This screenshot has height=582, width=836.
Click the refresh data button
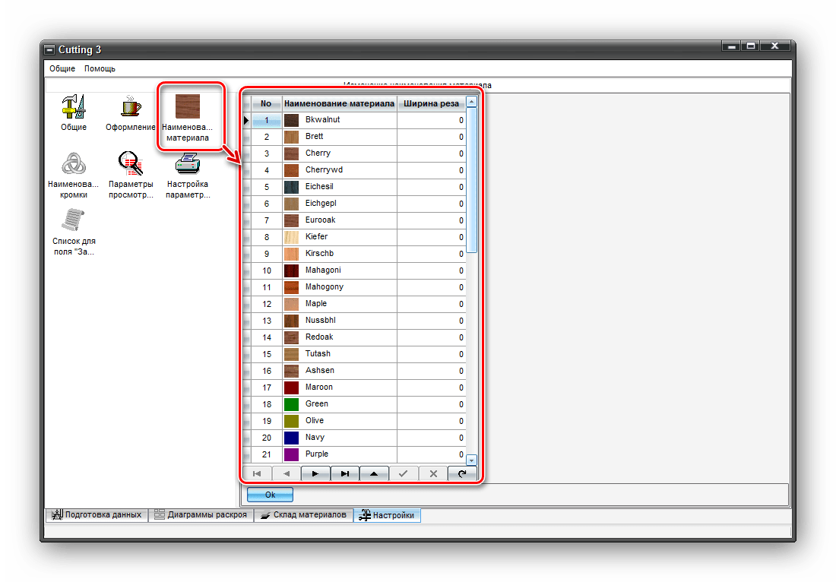[462, 473]
